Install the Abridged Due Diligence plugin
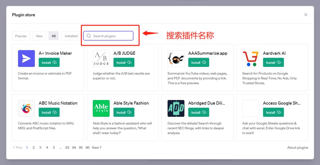 coord(199,112)
